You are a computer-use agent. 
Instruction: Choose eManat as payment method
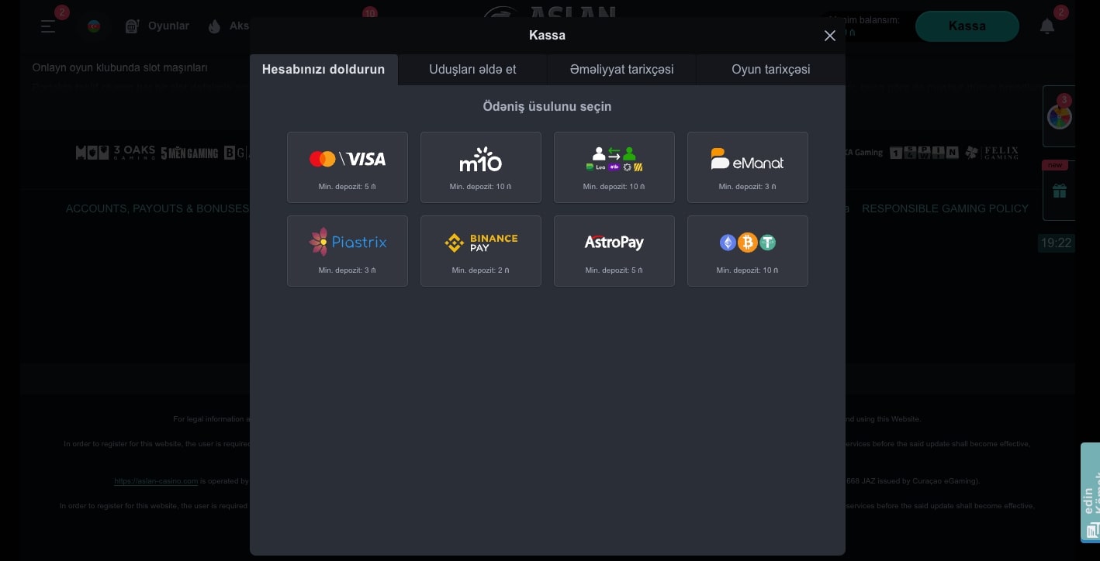748,167
